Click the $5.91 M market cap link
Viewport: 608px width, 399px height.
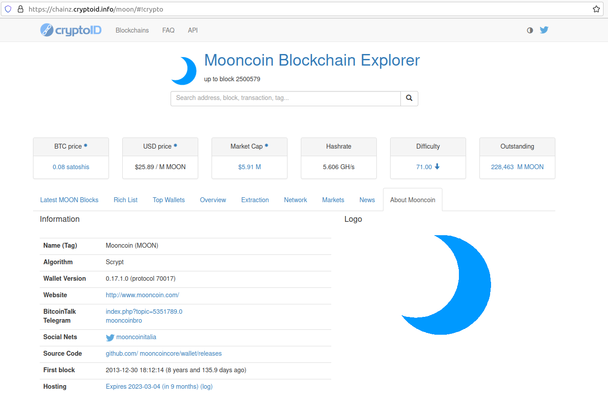click(x=250, y=167)
